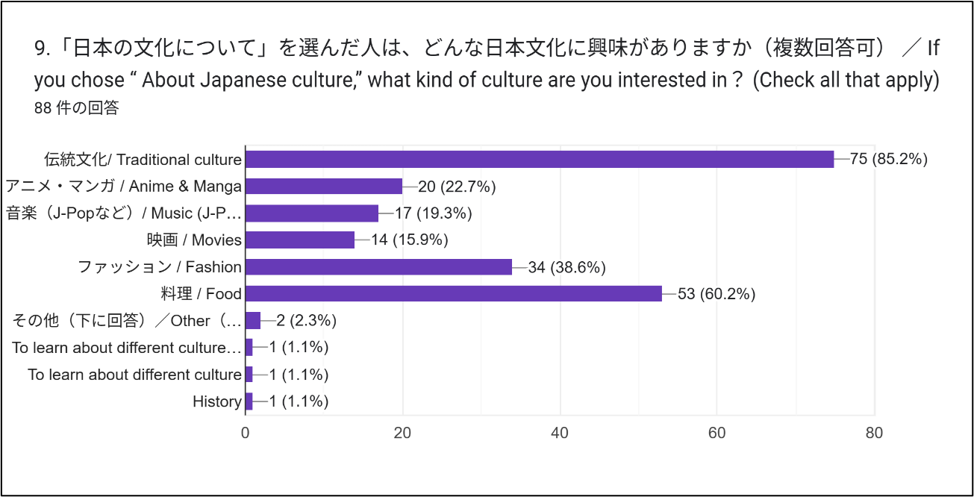Click the small History bar
Viewport: 974px width, 497px height.
coord(249,401)
